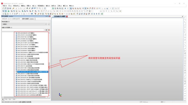Close the parts master data panel
The image size is (188, 105).
click(x=50, y=16)
